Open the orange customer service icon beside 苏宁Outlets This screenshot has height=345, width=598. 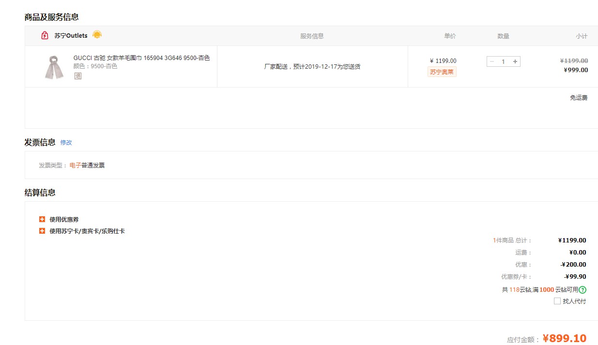(x=97, y=34)
